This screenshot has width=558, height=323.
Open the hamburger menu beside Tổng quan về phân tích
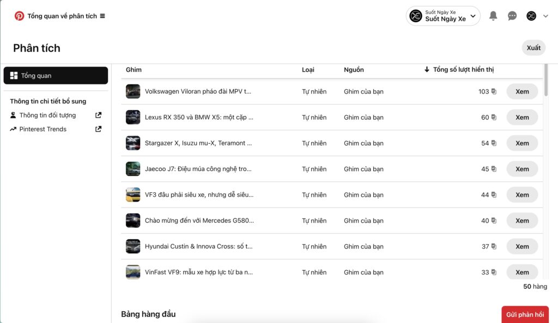coord(102,16)
